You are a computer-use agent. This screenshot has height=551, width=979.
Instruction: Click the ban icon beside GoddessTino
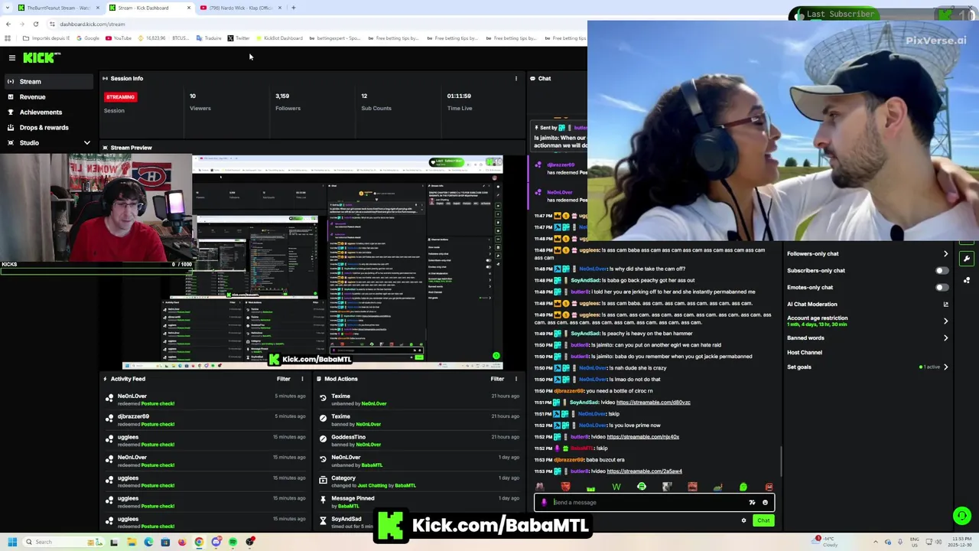323,438
